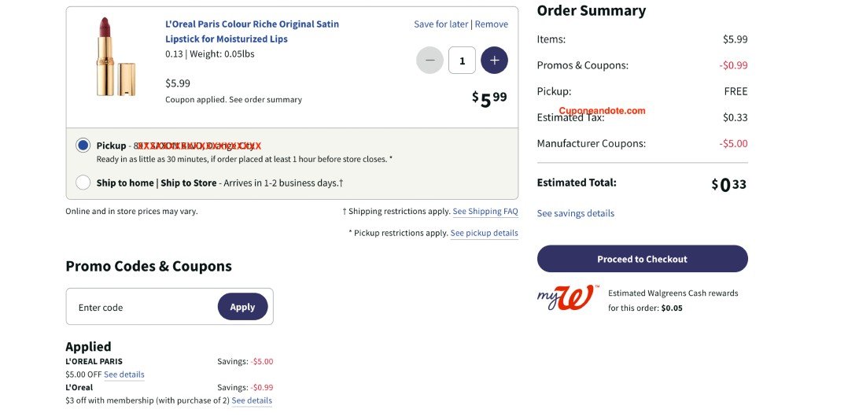
Task: Click the L'Oreal lipstick product image
Action: pyautogui.click(x=116, y=57)
